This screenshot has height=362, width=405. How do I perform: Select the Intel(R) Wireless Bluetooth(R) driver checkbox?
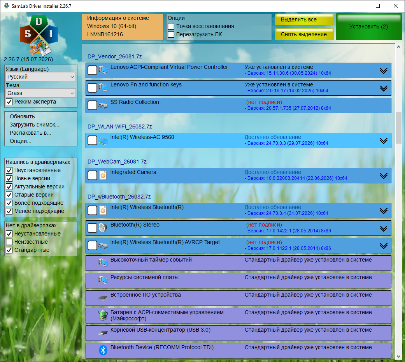point(93,210)
